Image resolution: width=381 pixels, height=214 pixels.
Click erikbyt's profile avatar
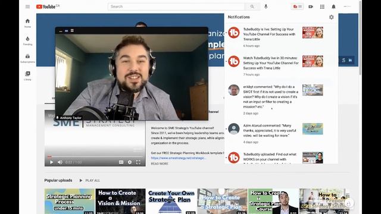tap(234, 90)
